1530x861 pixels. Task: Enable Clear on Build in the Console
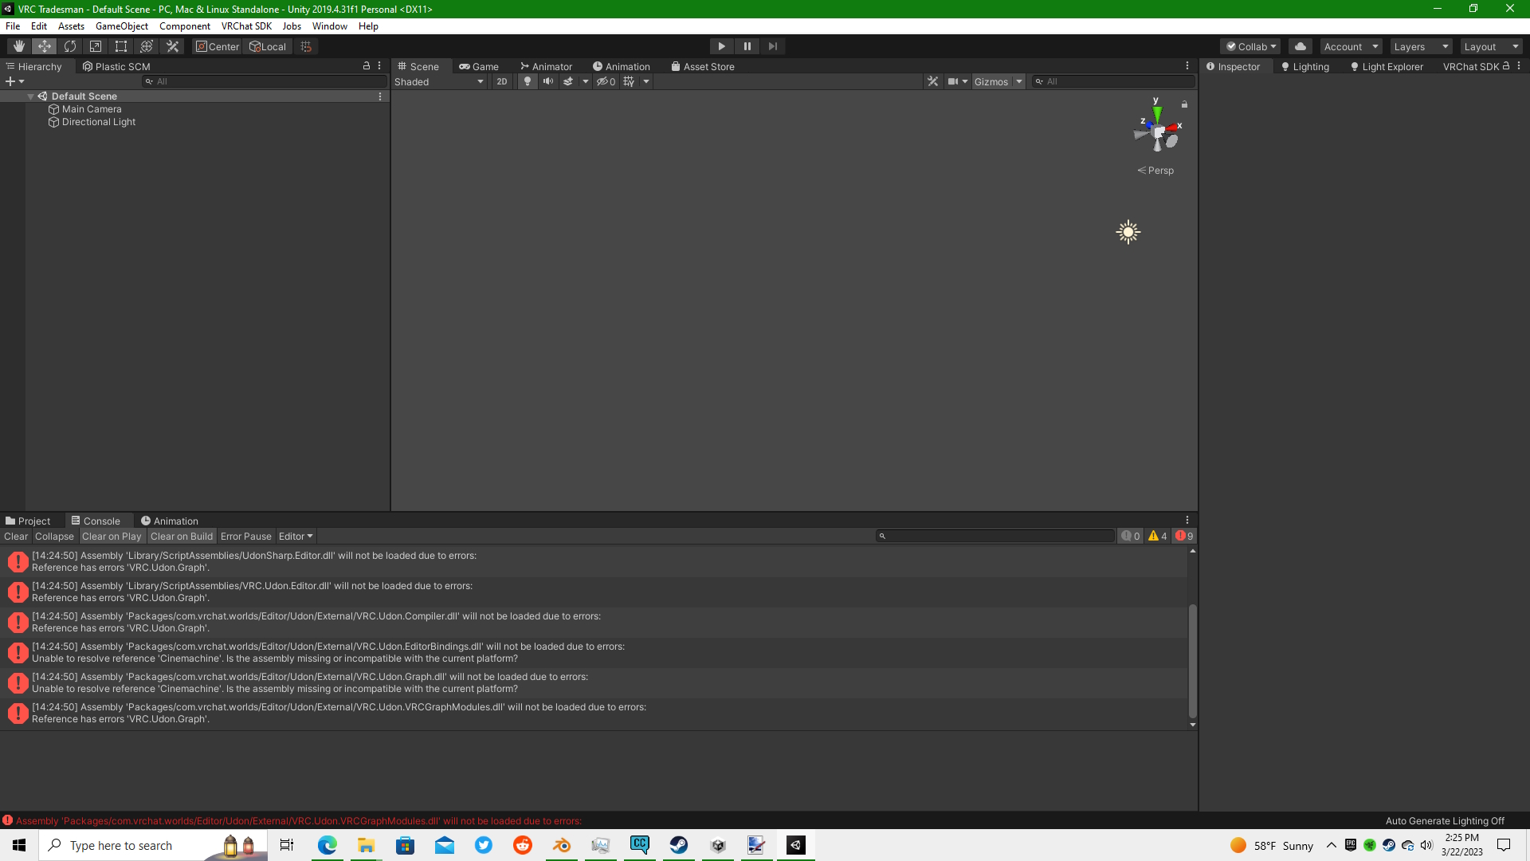181,536
